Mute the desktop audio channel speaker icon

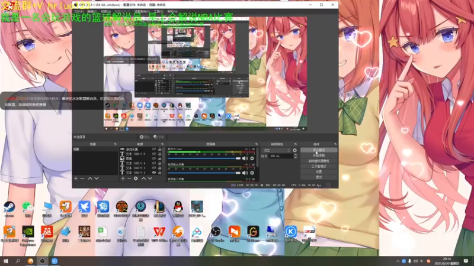point(245,173)
